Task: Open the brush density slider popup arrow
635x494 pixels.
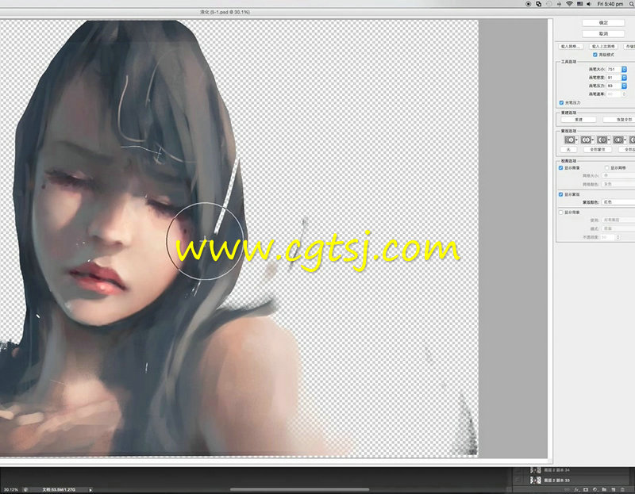Action: [624, 77]
